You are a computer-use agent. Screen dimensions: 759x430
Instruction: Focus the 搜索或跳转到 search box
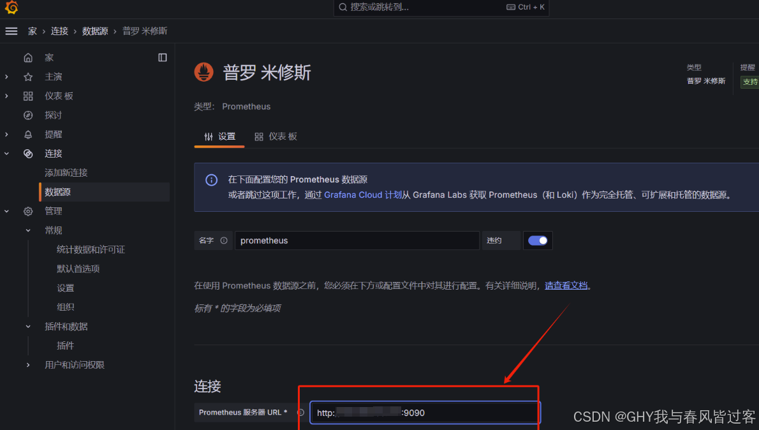441,7
